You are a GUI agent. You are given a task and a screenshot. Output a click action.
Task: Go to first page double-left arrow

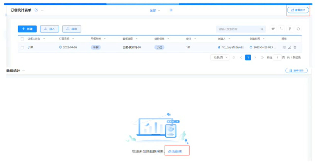coord(234,57)
